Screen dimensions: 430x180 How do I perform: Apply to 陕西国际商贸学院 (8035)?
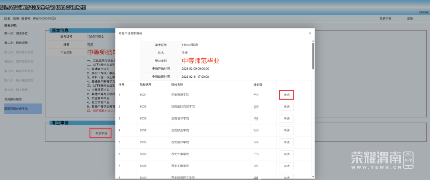pos(287,107)
